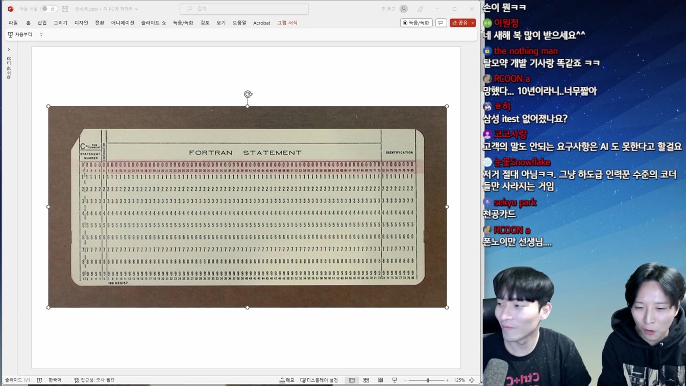Open the user account avatar icon
Image resolution: width=686 pixels, height=386 pixels.
[x=404, y=9]
